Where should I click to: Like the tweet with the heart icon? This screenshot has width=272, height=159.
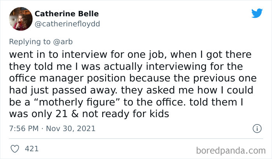(x=14, y=149)
